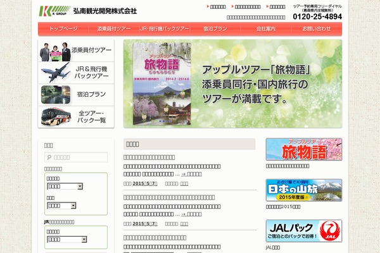Click the 弘南観光開発株式会社 company name

point(105,11)
